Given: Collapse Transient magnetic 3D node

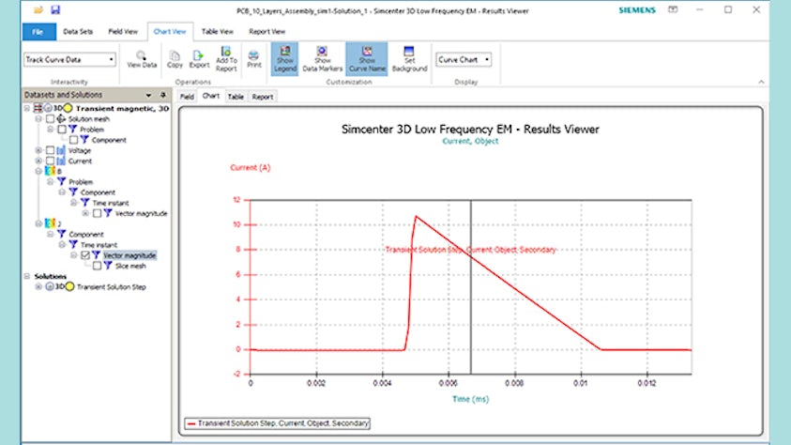Looking at the screenshot, I should click(27, 108).
